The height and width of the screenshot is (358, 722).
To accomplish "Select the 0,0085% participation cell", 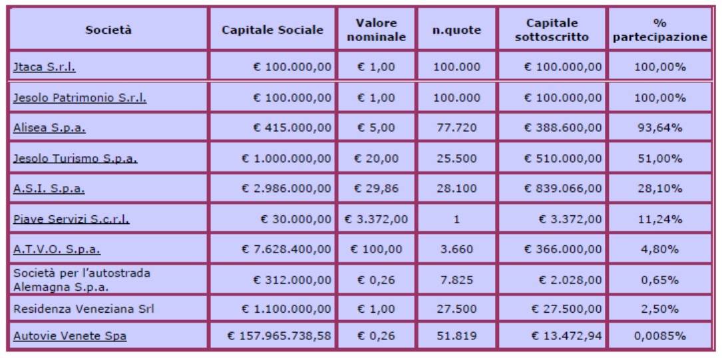I will (x=660, y=336).
